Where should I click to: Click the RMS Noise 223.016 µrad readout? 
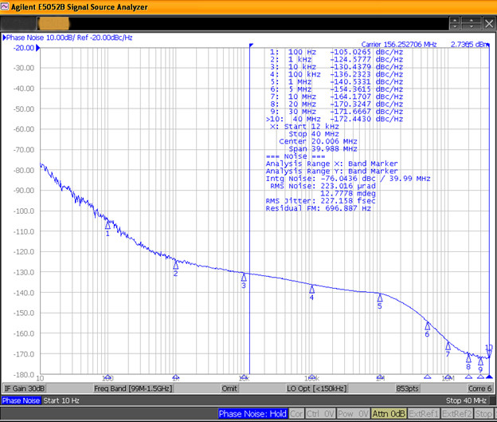[x=323, y=186]
